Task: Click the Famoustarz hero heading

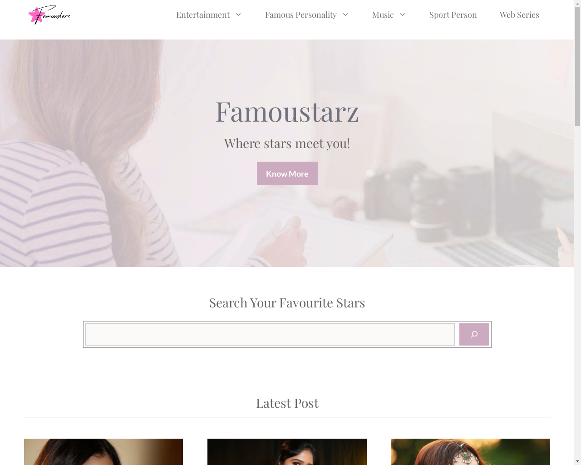Action: (x=287, y=111)
